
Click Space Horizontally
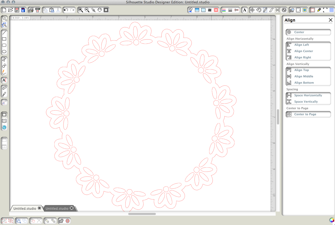click(x=308, y=95)
